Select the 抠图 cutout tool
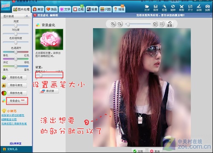Image resolution: width=213 pixels, height=153 pixels. [x=164, y=8]
